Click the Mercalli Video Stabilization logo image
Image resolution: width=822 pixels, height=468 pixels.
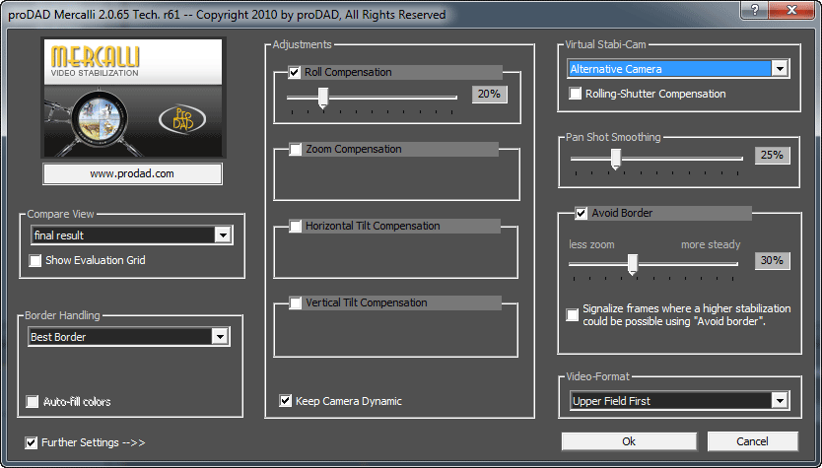click(133, 98)
